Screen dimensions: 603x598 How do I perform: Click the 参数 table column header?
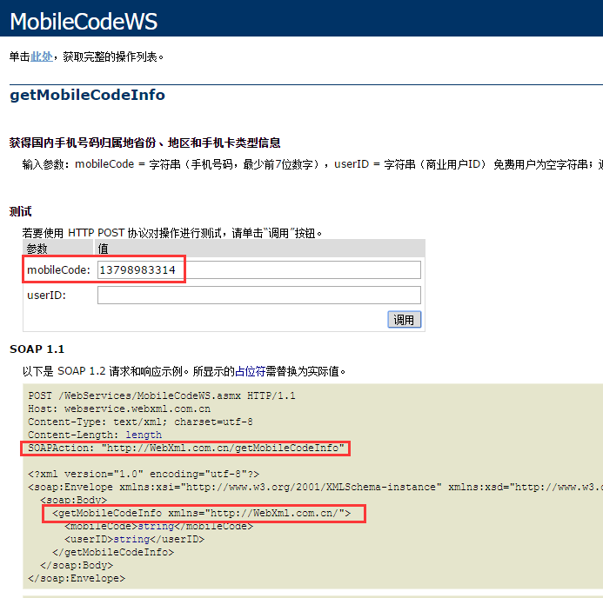click(x=37, y=249)
